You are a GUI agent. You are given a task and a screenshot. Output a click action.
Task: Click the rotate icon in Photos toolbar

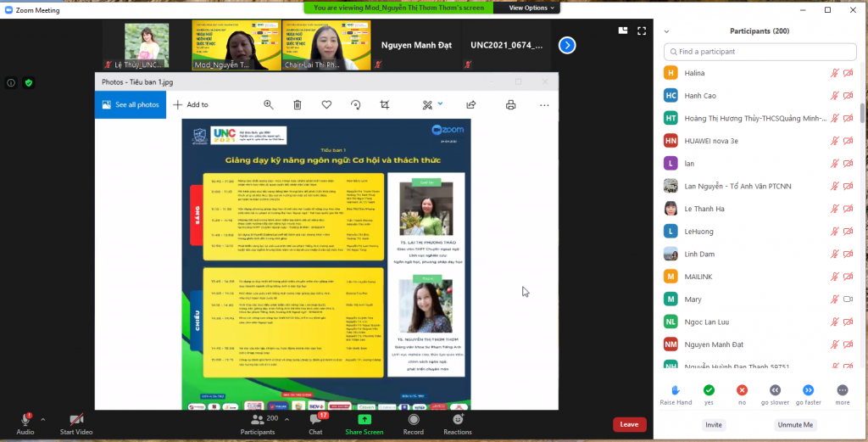point(356,104)
